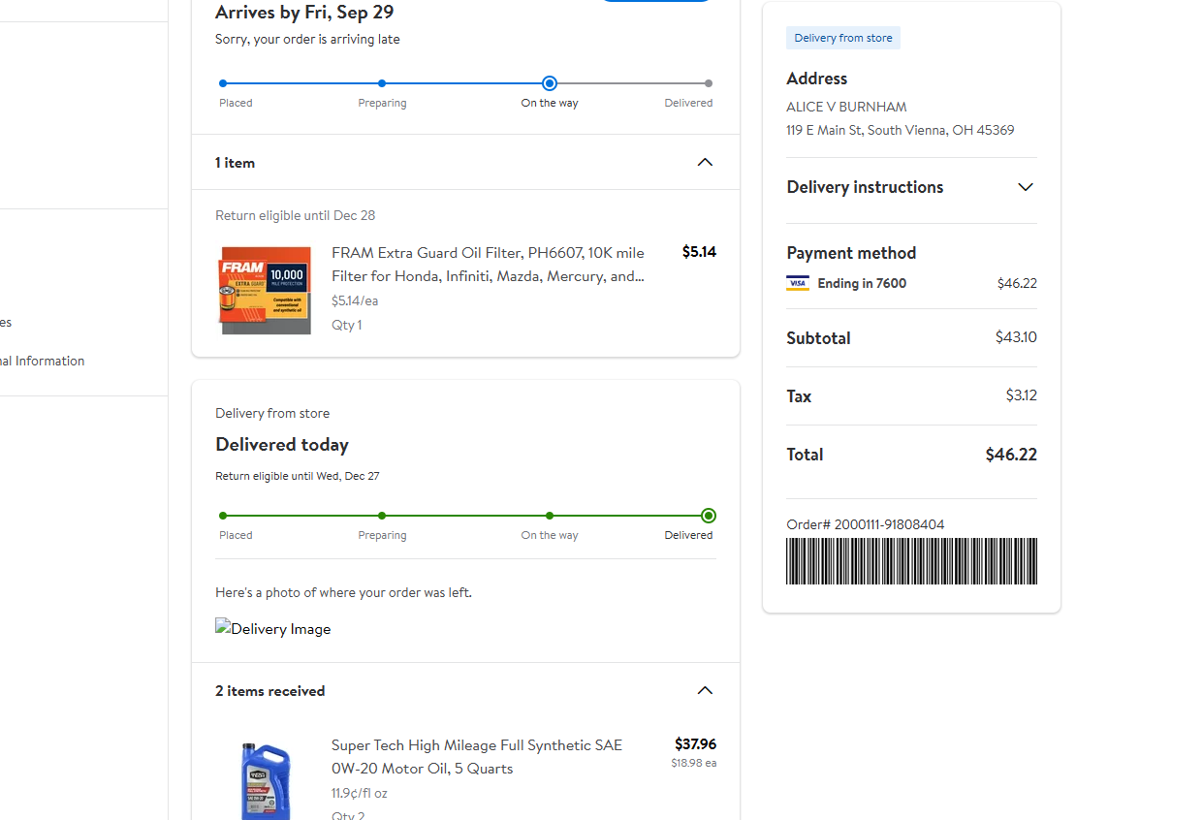Screen dimensions: 1203x820
Task: Select the $37.96 motor oil price
Action: click(x=695, y=744)
